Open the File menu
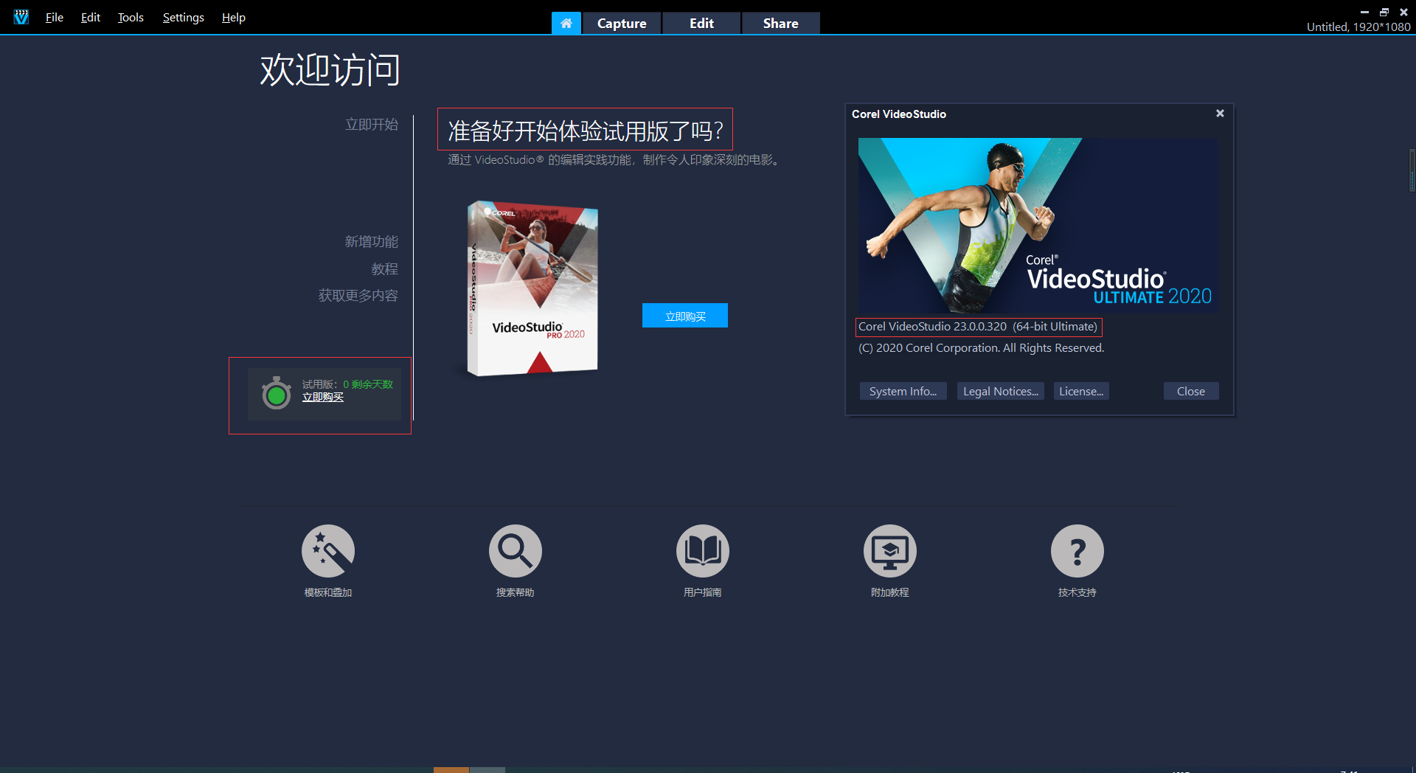The width and height of the screenshot is (1416, 773). [55, 18]
